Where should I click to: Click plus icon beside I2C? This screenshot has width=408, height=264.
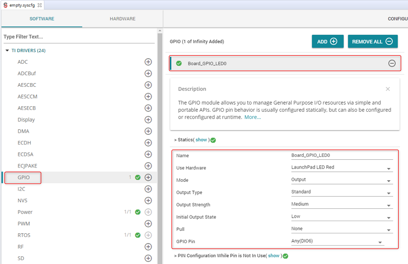click(x=148, y=189)
